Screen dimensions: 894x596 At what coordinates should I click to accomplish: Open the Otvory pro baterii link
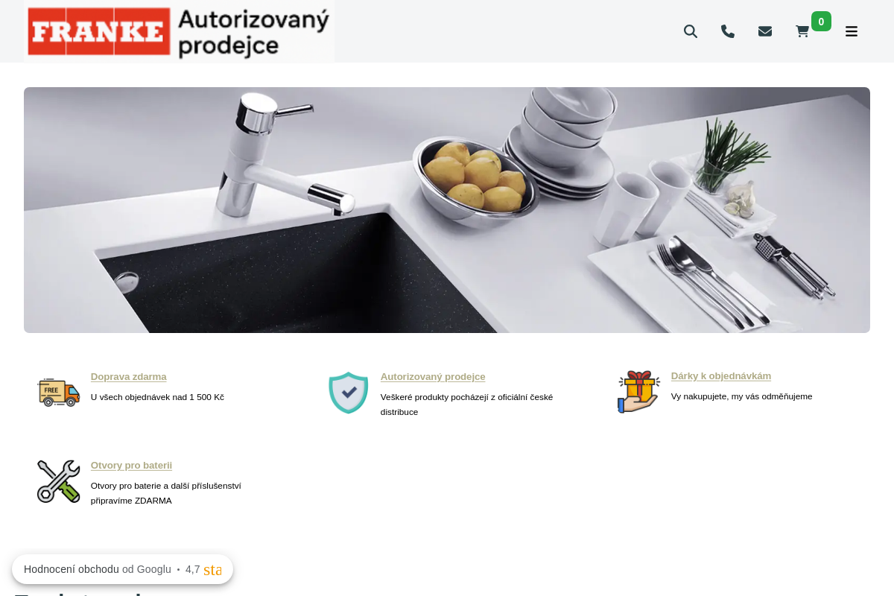pyautogui.click(x=131, y=466)
